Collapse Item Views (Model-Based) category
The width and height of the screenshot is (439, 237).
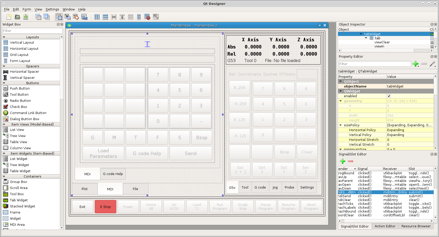click(4, 124)
